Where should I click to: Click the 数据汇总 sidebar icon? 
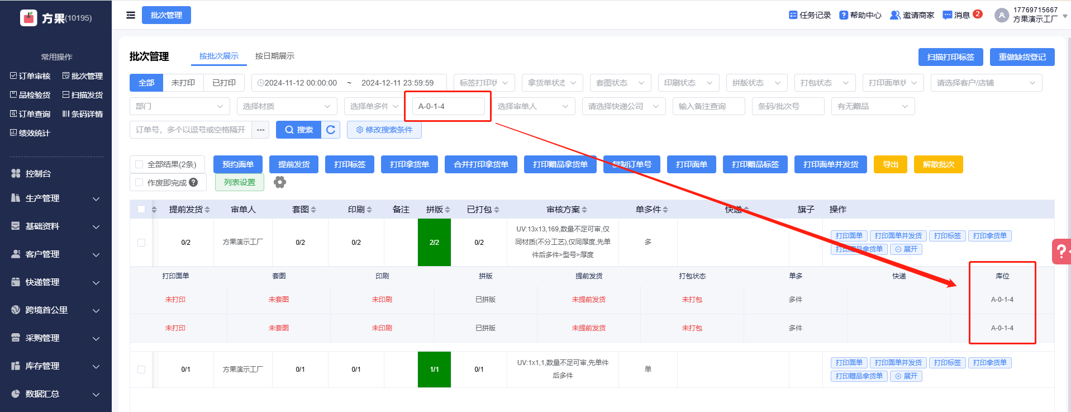pyautogui.click(x=16, y=394)
